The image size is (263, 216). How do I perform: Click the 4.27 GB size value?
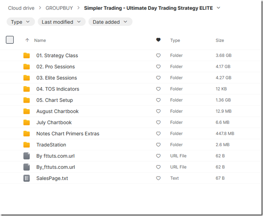pos(224,78)
